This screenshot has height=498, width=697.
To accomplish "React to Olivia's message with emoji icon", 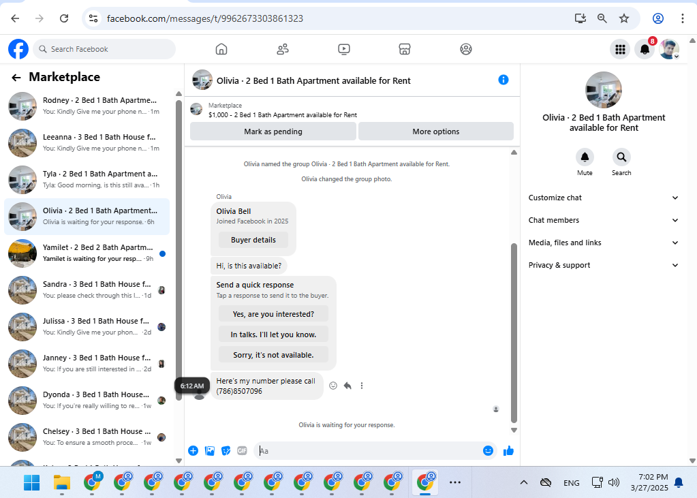I will [333, 386].
